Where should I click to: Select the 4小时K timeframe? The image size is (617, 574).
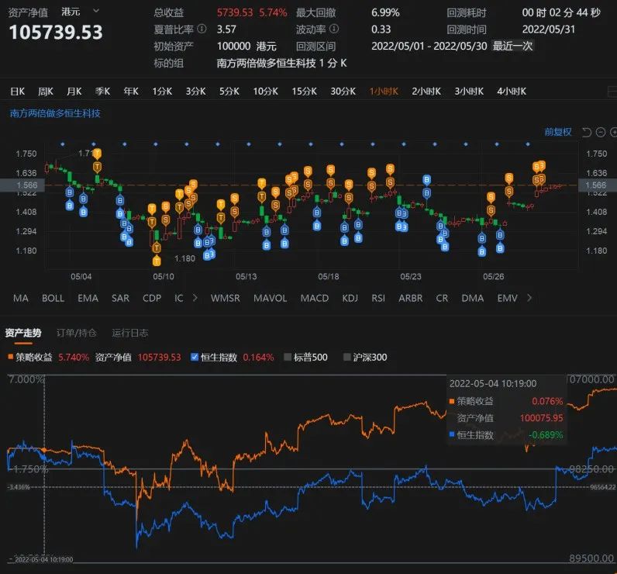click(512, 92)
